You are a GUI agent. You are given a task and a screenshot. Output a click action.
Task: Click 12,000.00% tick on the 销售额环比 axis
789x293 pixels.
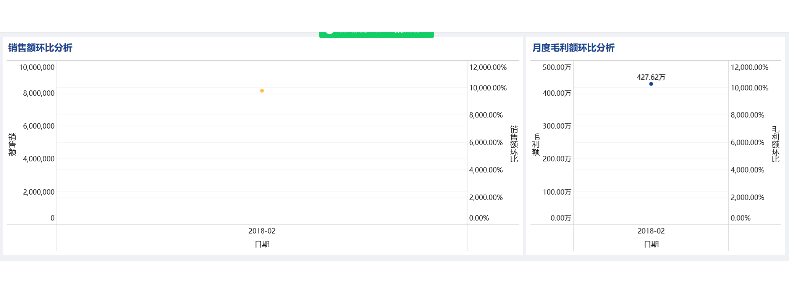click(x=488, y=67)
